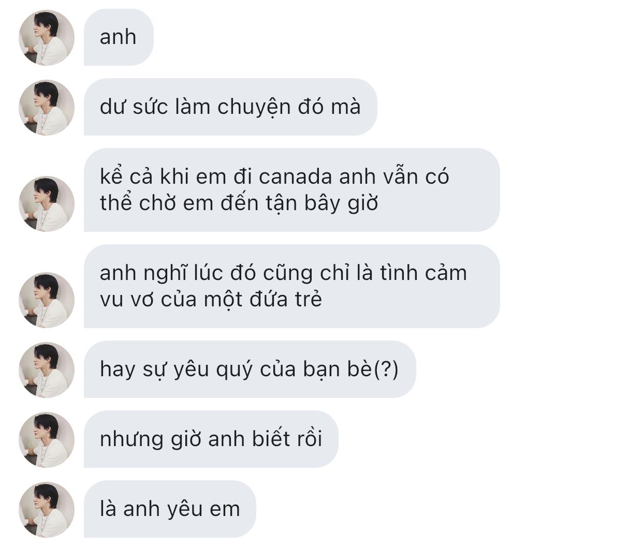
Task: Tap avatar next to 'dư sức làm chuyện đó mà'
Action: click(47, 108)
